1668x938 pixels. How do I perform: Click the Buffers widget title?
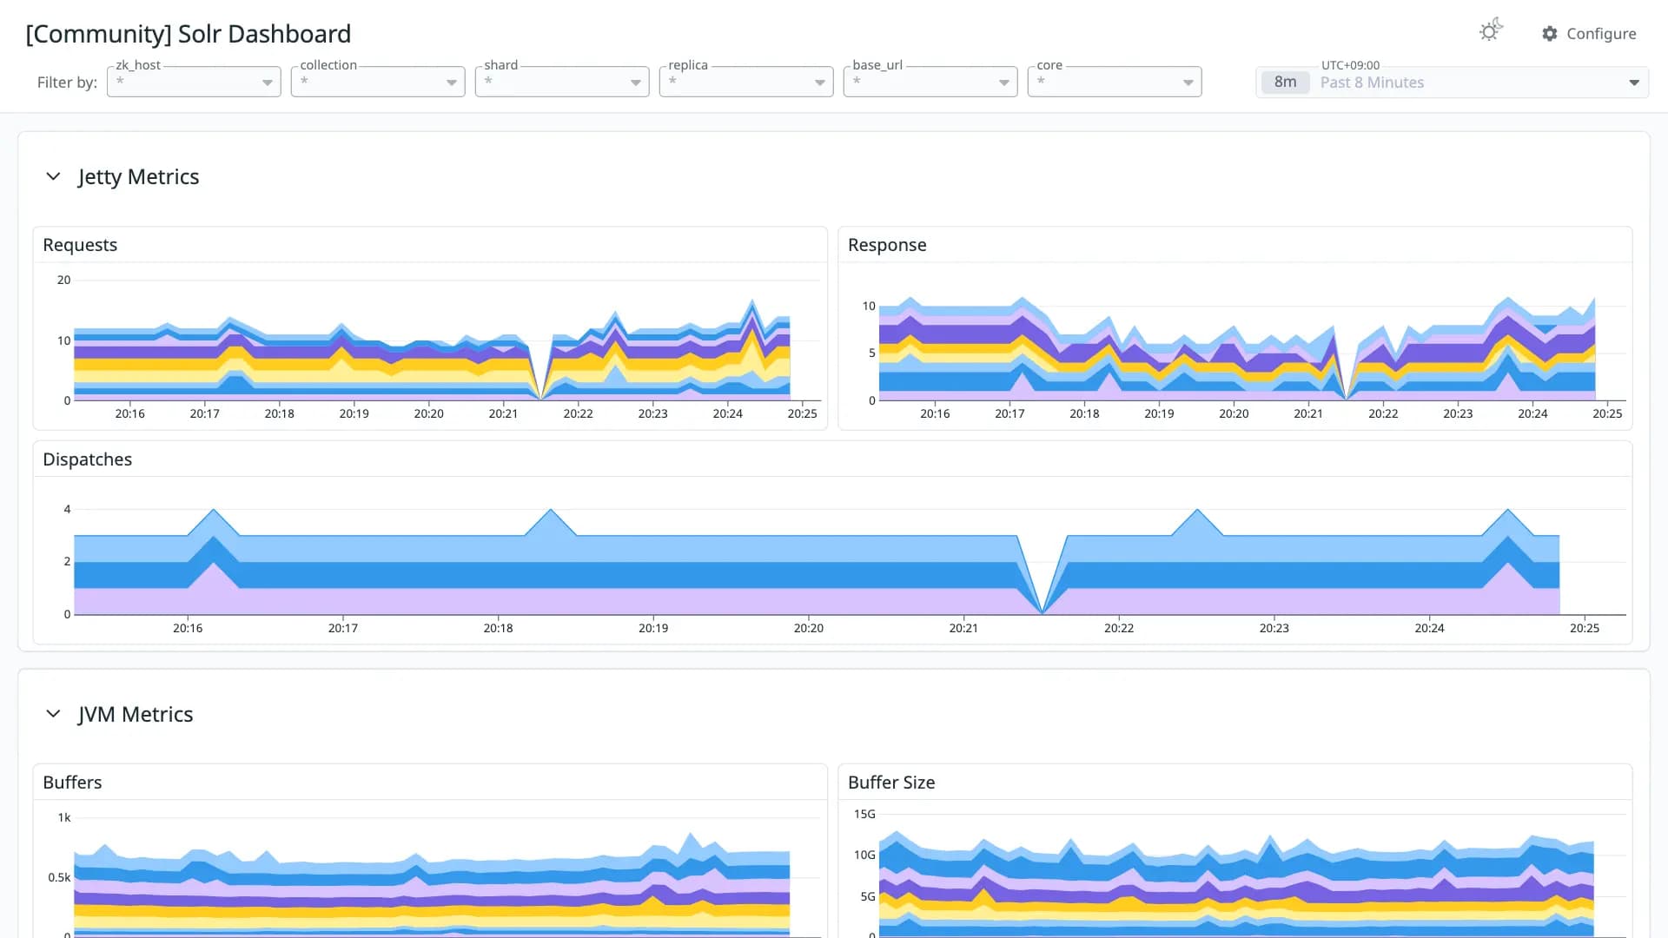pos(72,783)
